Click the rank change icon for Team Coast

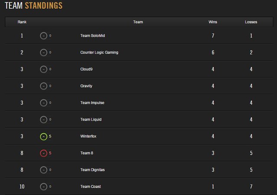point(43,187)
